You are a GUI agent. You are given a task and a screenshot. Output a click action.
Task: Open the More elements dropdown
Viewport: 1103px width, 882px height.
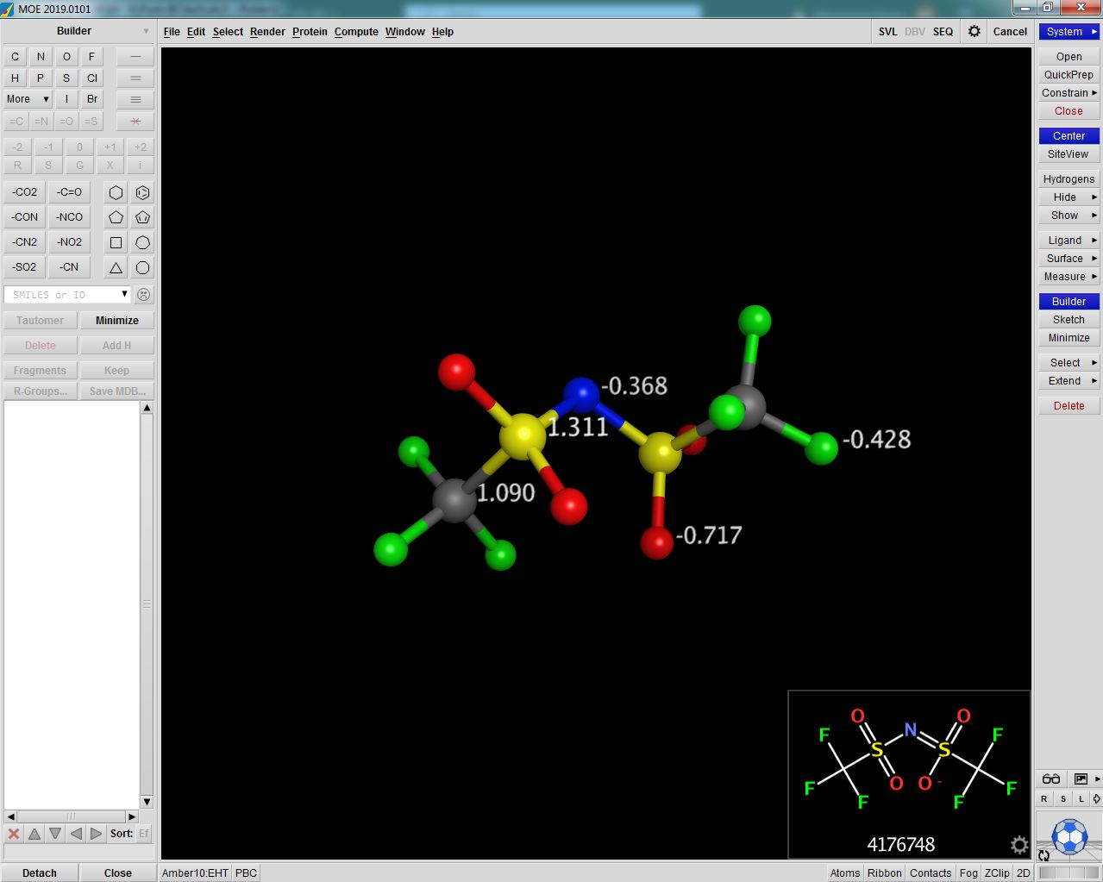[27, 99]
